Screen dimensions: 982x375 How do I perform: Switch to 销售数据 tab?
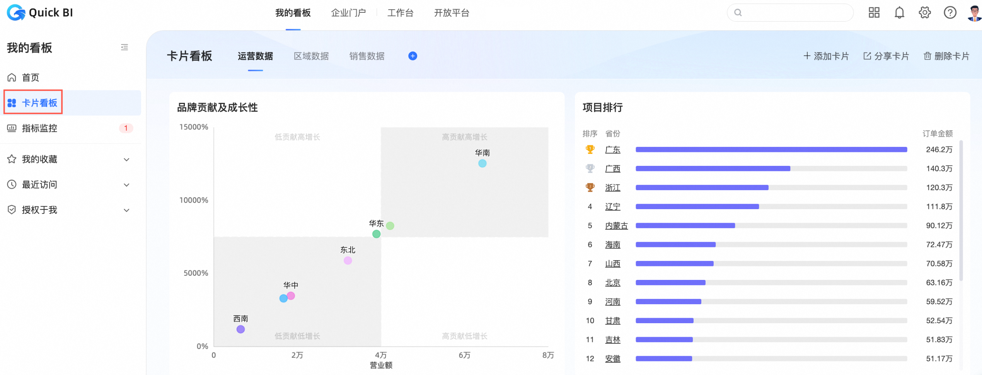tap(367, 56)
